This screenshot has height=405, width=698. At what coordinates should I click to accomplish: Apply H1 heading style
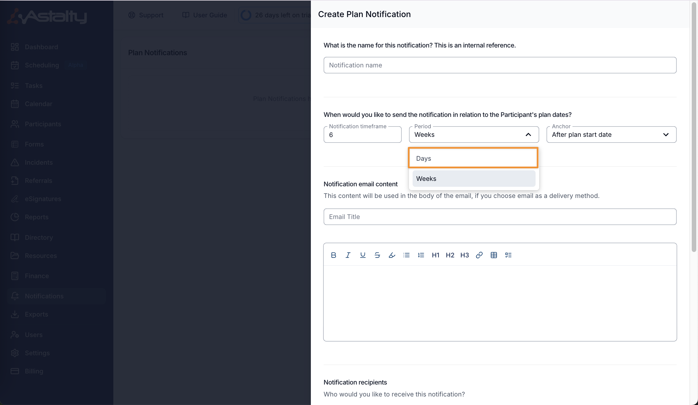click(435, 255)
